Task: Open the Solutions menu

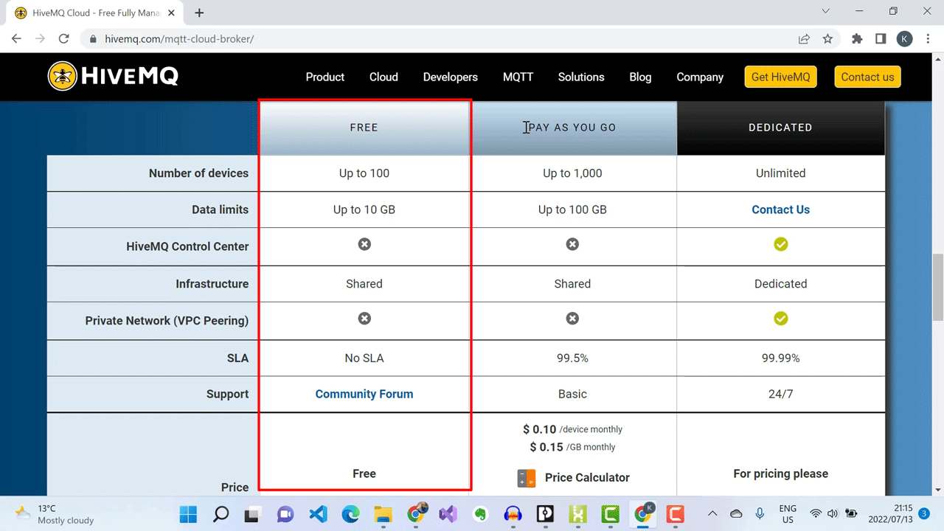Action: pos(581,77)
